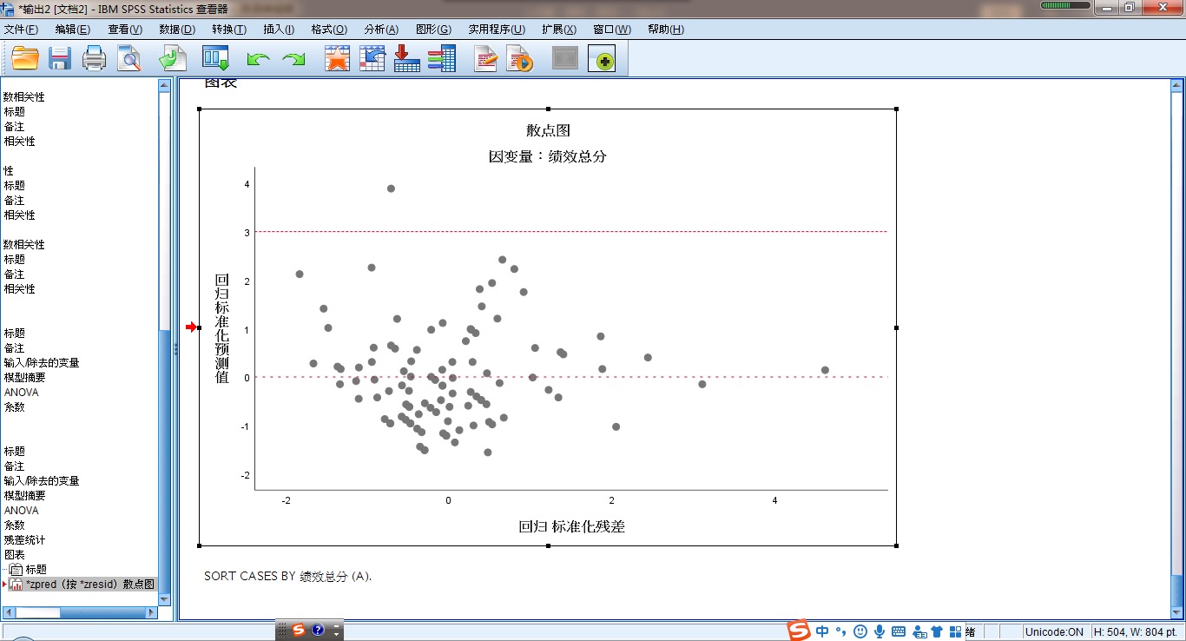The width and height of the screenshot is (1186, 641).
Task: Click the green plus toolbar icon
Action: coord(602,58)
